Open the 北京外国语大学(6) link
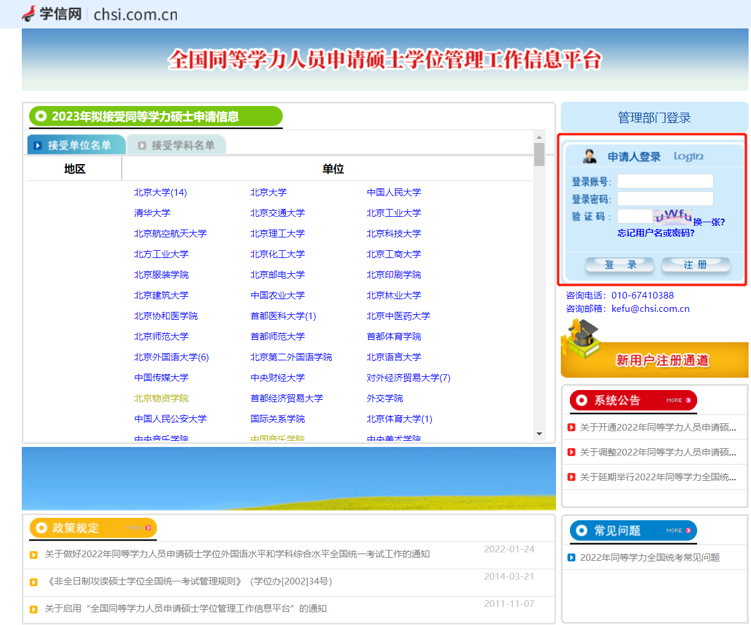Image resolution: width=751 pixels, height=625 pixels. click(x=171, y=357)
